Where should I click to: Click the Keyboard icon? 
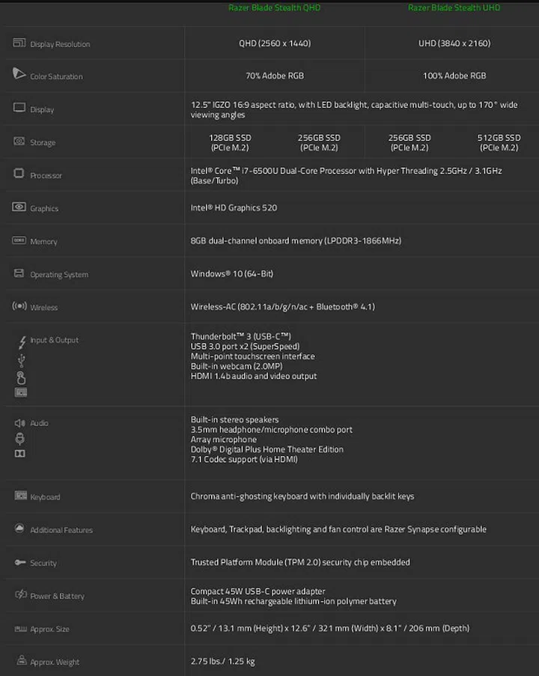click(20, 496)
